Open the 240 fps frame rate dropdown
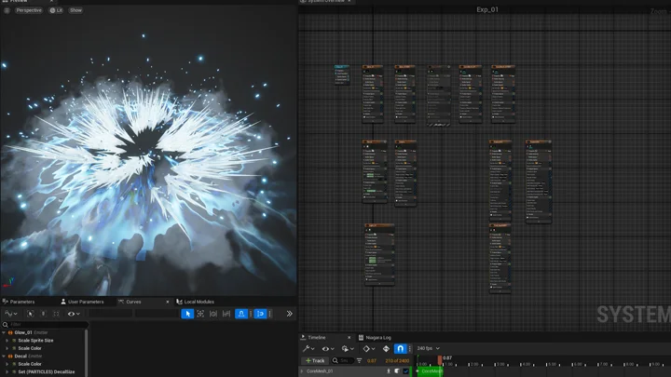Screen dimensions: 671x377 click(429, 348)
